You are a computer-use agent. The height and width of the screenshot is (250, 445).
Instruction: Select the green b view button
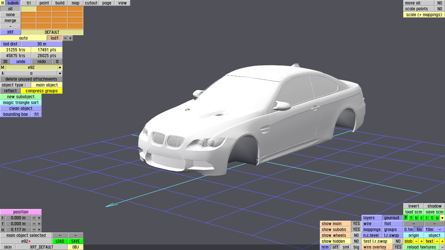coord(416,218)
